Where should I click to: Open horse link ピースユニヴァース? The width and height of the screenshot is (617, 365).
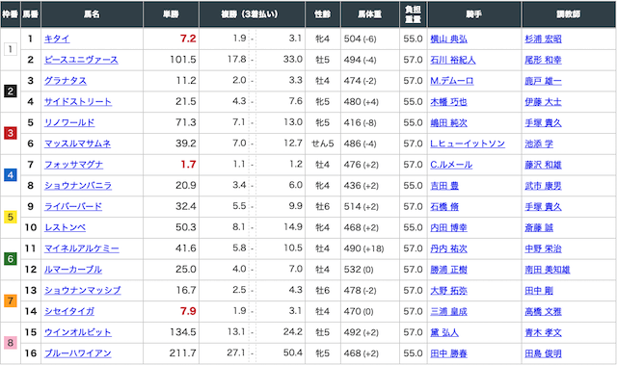81,60
